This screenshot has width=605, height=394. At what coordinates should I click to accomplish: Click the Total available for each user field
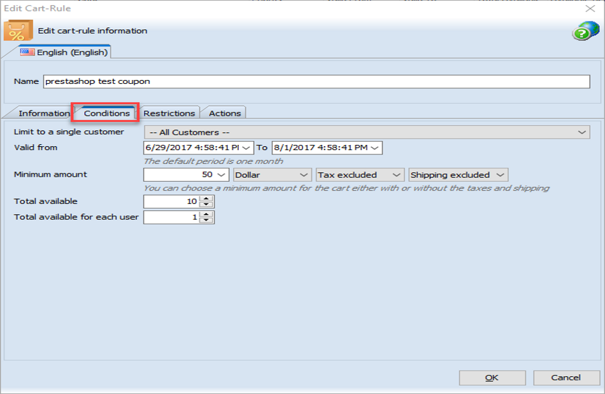[172, 217]
